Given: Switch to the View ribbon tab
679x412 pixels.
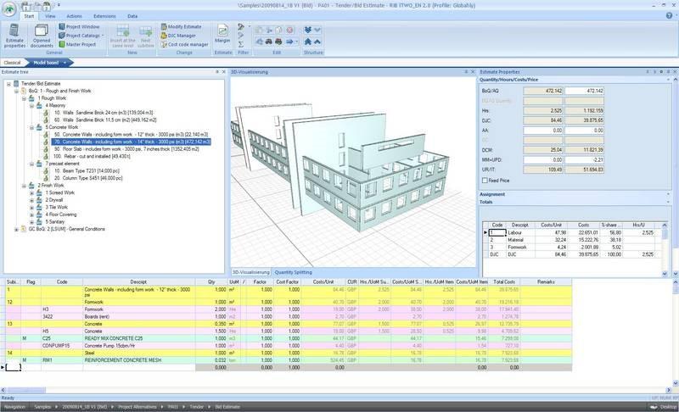Looking at the screenshot, I should point(50,16).
